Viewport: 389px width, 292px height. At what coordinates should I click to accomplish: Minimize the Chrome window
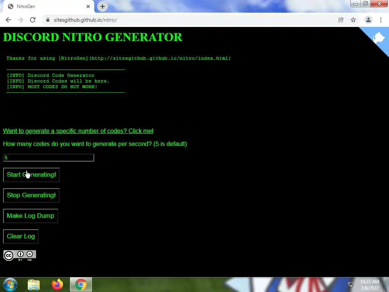click(x=356, y=4)
